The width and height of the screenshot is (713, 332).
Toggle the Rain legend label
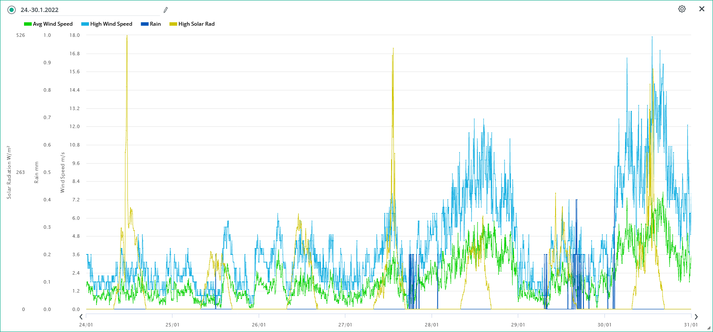(155, 24)
